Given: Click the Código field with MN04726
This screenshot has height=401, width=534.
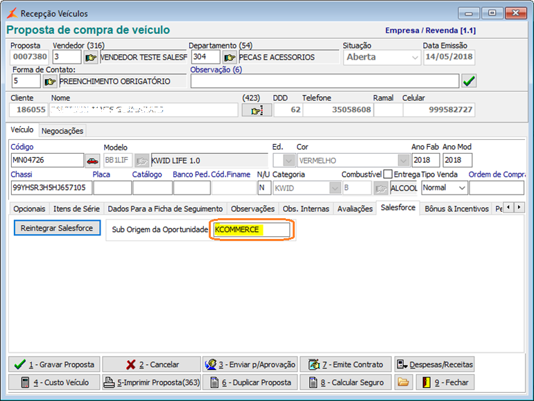Looking at the screenshot, I should pyautogui.click(x=47, y=160).
